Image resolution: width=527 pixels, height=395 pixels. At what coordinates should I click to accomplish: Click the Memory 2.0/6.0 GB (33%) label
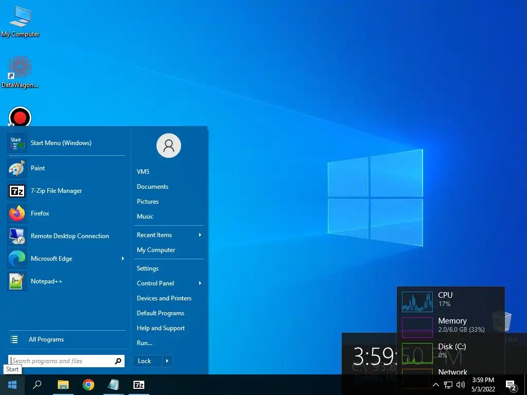462,325
